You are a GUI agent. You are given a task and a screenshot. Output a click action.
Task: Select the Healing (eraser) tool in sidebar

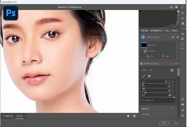183,23
